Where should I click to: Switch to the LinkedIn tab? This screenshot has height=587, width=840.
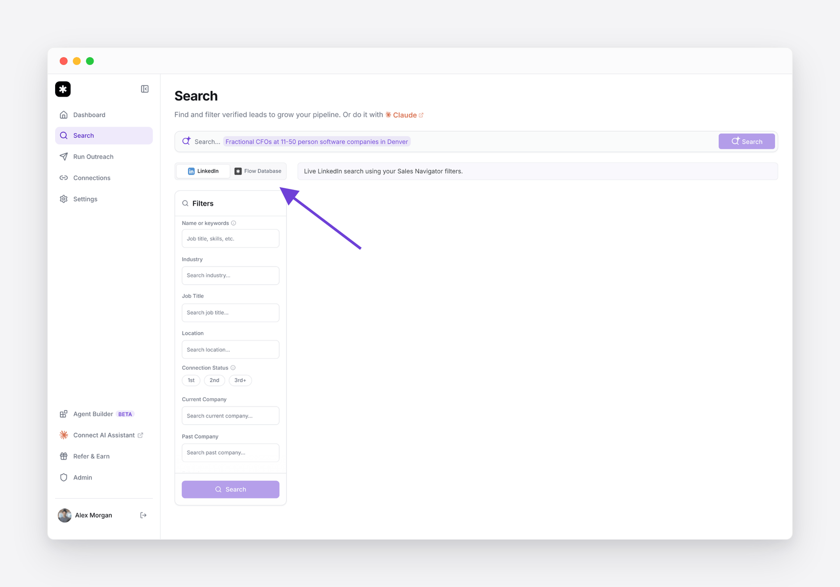(203, 171)
